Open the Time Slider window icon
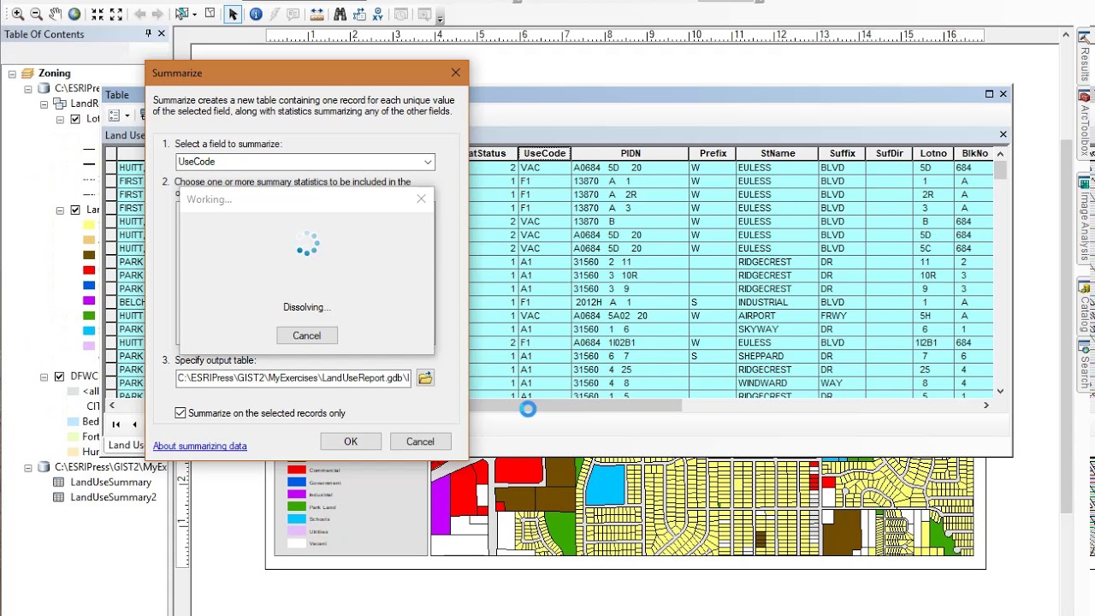This screenshot has height=616, width=1095. pyautogui.click(x=402, y=15)
